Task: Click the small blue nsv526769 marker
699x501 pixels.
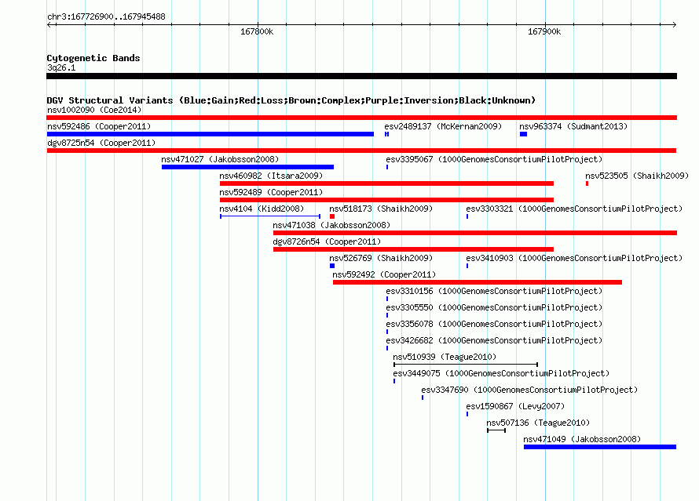Action: (332, 266)
